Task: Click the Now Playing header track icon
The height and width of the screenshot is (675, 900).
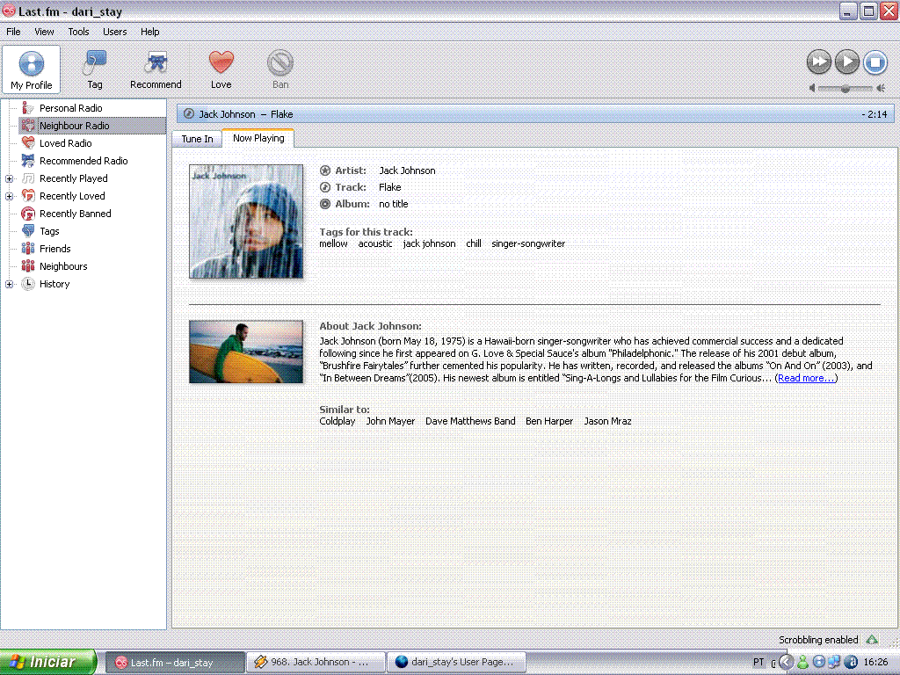Action: coord(188,113)
